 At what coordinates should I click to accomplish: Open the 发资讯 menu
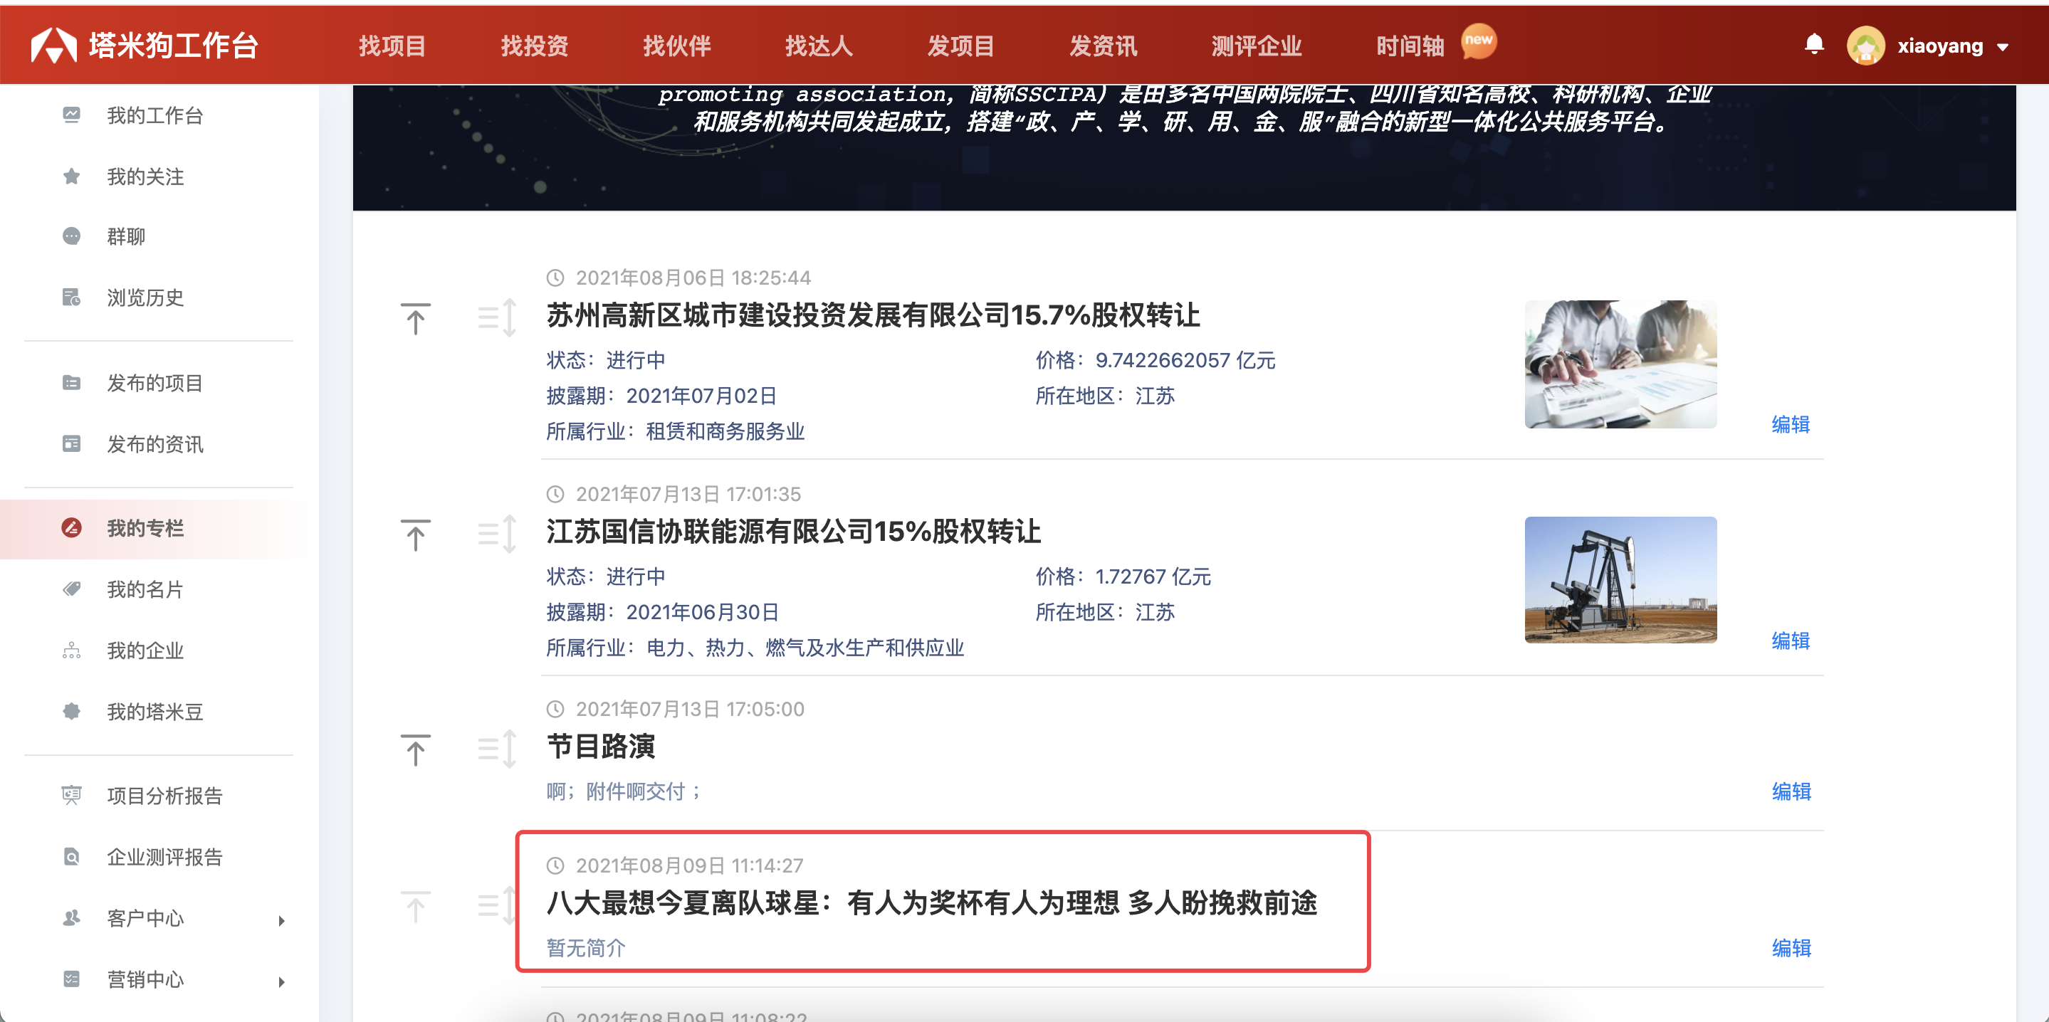(1104, 46)
